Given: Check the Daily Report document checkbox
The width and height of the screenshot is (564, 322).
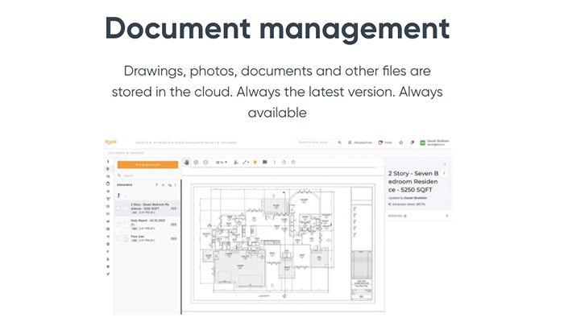Looking at the screenshot, I should pyautogui.click(x=118, y=225).
